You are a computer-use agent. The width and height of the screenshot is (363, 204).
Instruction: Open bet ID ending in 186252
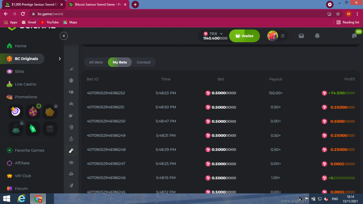pyautogui.click(x=106, y=93)
